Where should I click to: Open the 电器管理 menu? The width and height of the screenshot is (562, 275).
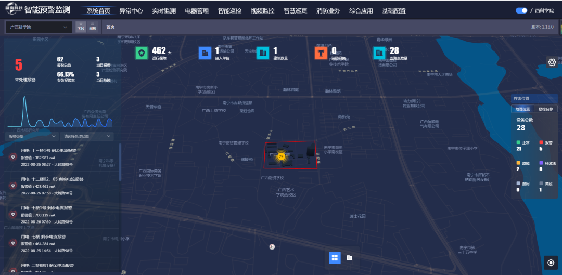tap(197, 11)
